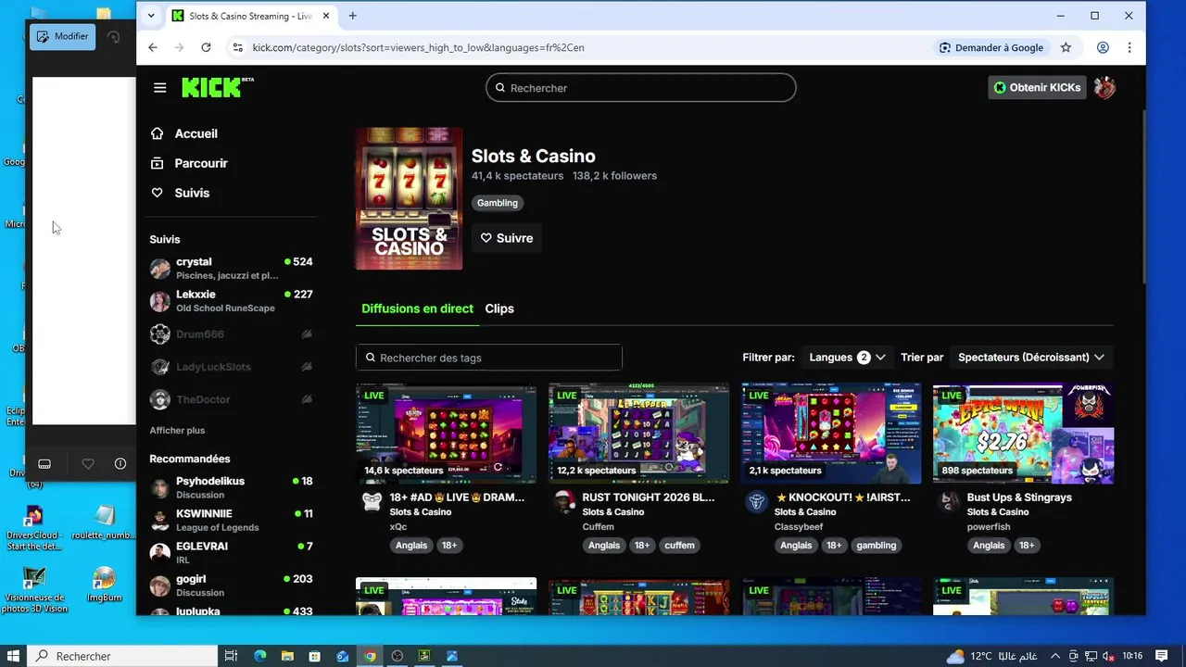Open recommended channel KSWINNIIE
The width and height of the screenshot is (1186, 667).
click(232, 521)
